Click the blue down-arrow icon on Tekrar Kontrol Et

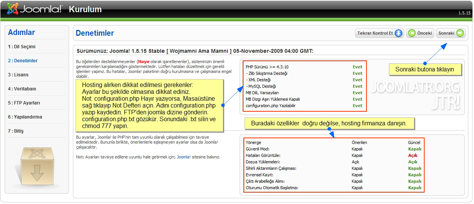tap(398, 33)
